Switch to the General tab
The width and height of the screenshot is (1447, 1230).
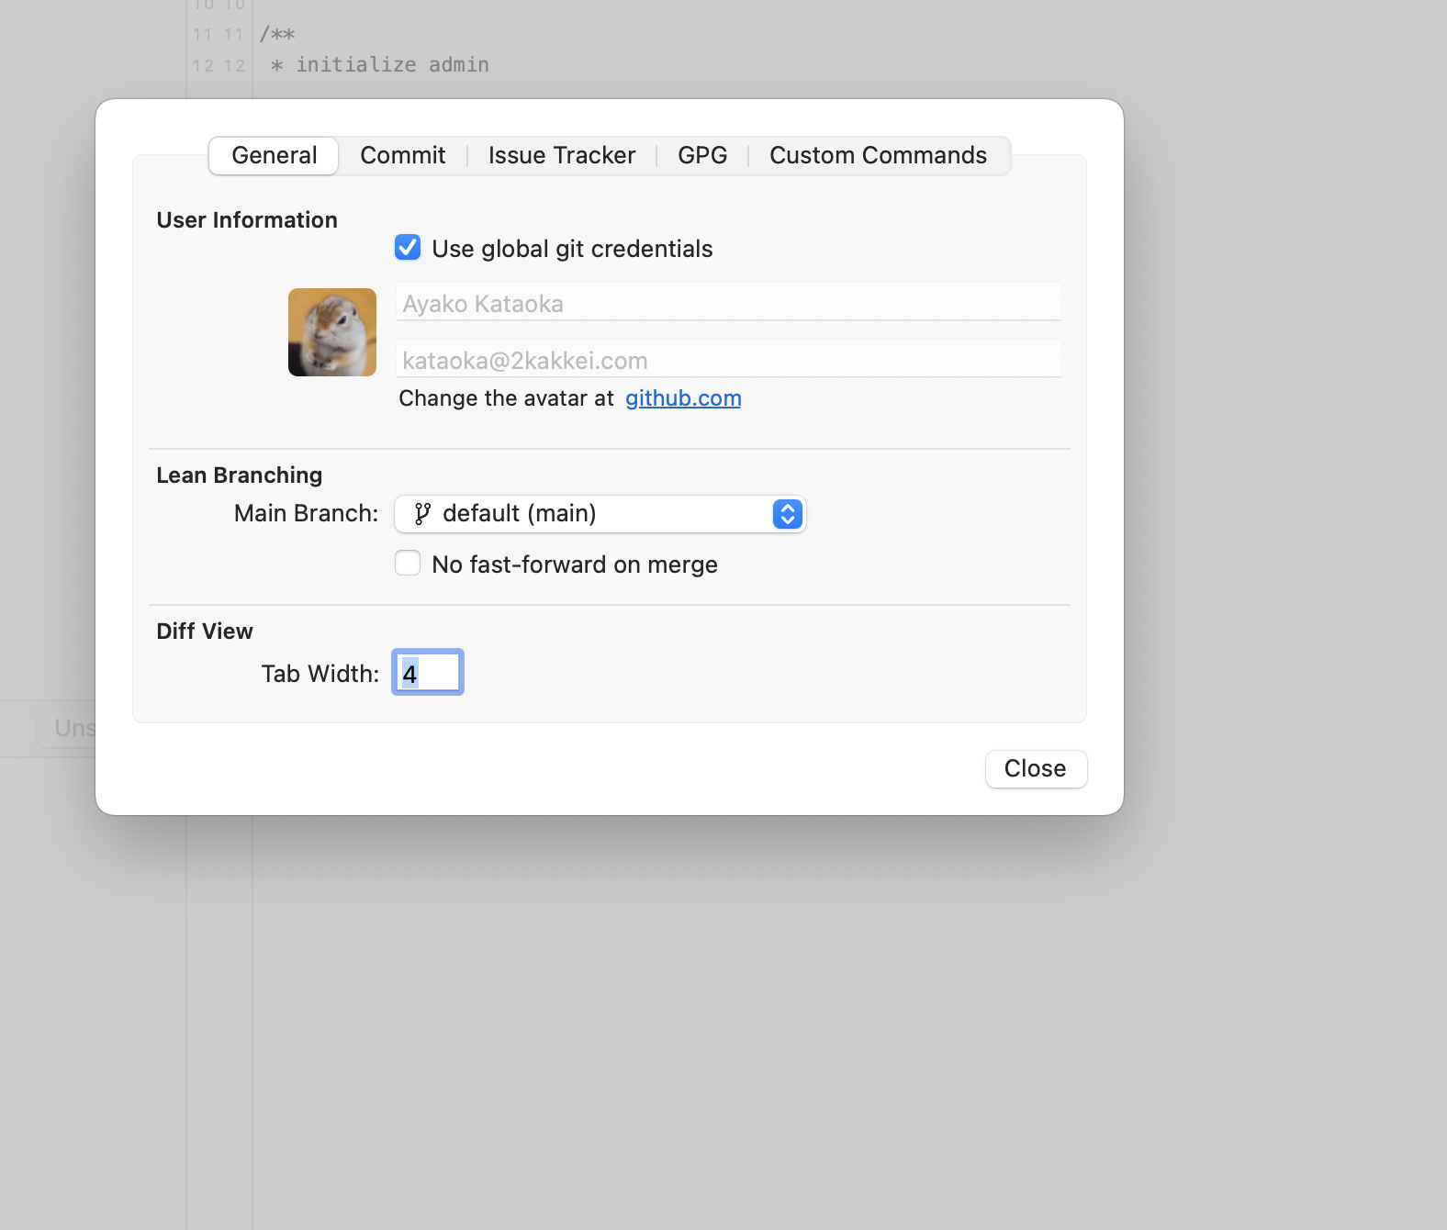(274, 156)
